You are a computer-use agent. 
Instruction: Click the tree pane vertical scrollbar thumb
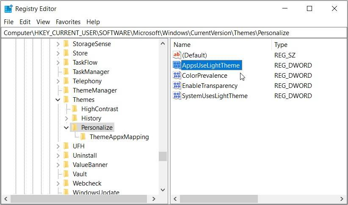tap(163, 156)
